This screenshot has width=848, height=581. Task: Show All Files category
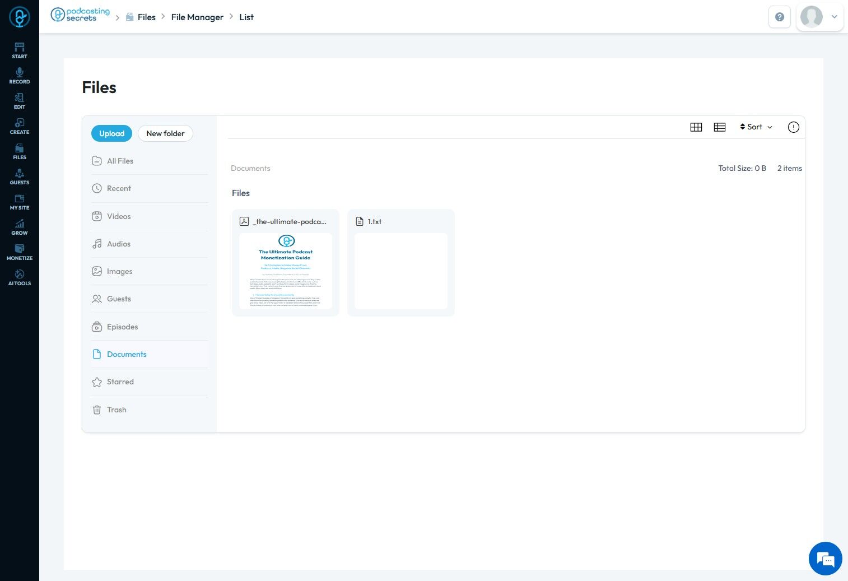150,161
